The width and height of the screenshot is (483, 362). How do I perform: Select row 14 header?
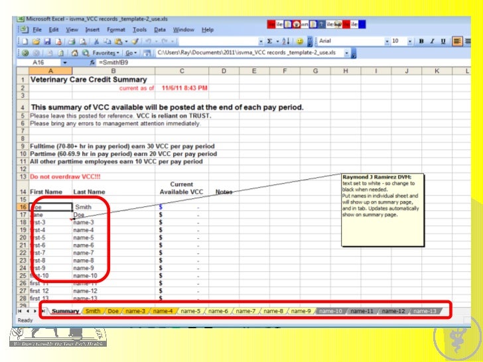click(23, 188)
